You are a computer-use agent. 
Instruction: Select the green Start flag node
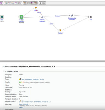(2, 17)
